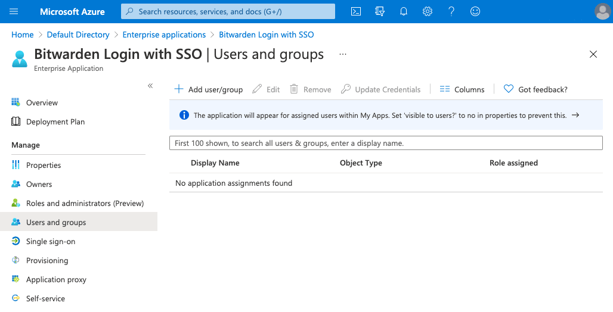The width and height of the screenshot is (613, 312).
Task: Open the Directory and subscription filter icon
Action: 380,11
